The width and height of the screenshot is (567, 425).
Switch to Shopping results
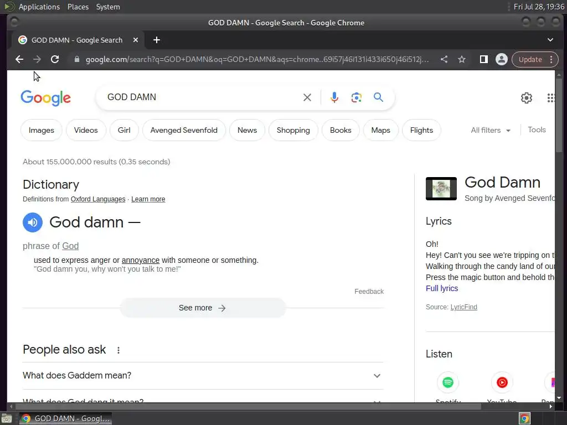click(293, 130)
